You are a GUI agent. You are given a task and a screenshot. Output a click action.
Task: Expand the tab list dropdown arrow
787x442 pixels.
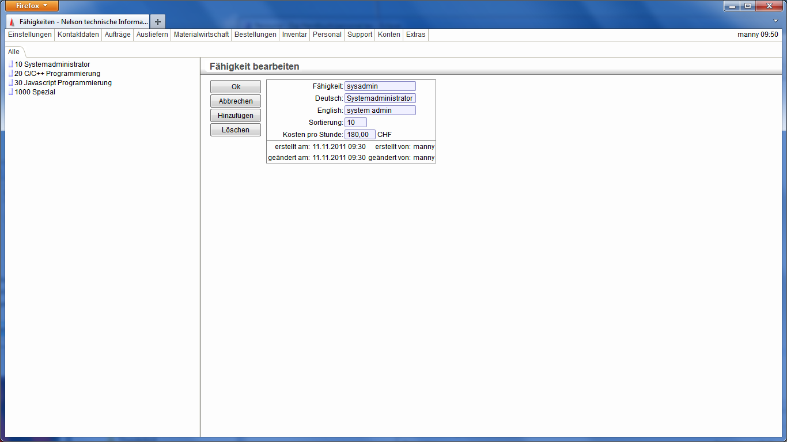tap(775, 21)
